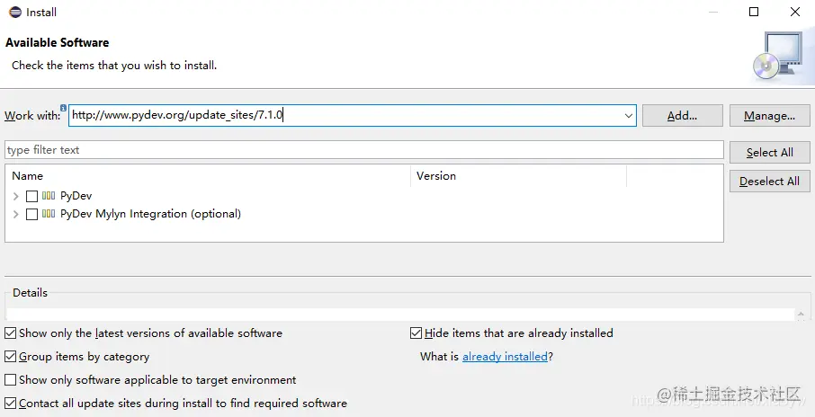Close the Install dialog
The width and height of the screenshot is (815, 417).
(x=794, y=12)
